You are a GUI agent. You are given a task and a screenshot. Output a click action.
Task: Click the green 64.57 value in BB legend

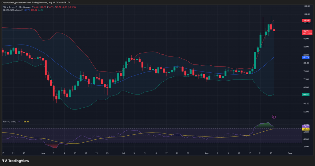(41, 10)
